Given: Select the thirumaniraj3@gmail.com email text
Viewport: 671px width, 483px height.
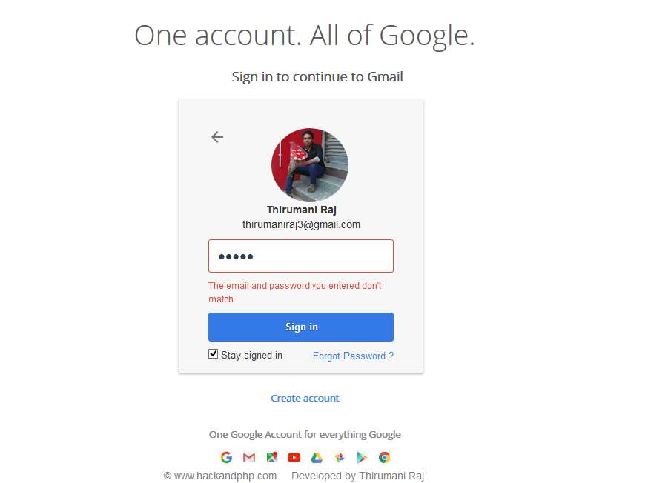Looking at the screenshot, I should tap(301, 224).
